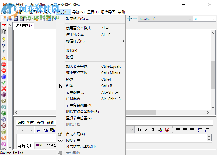Expand the 物理样式(S) submenu
Viewport: 217px width, 155px height.
[x=95, y=41]
